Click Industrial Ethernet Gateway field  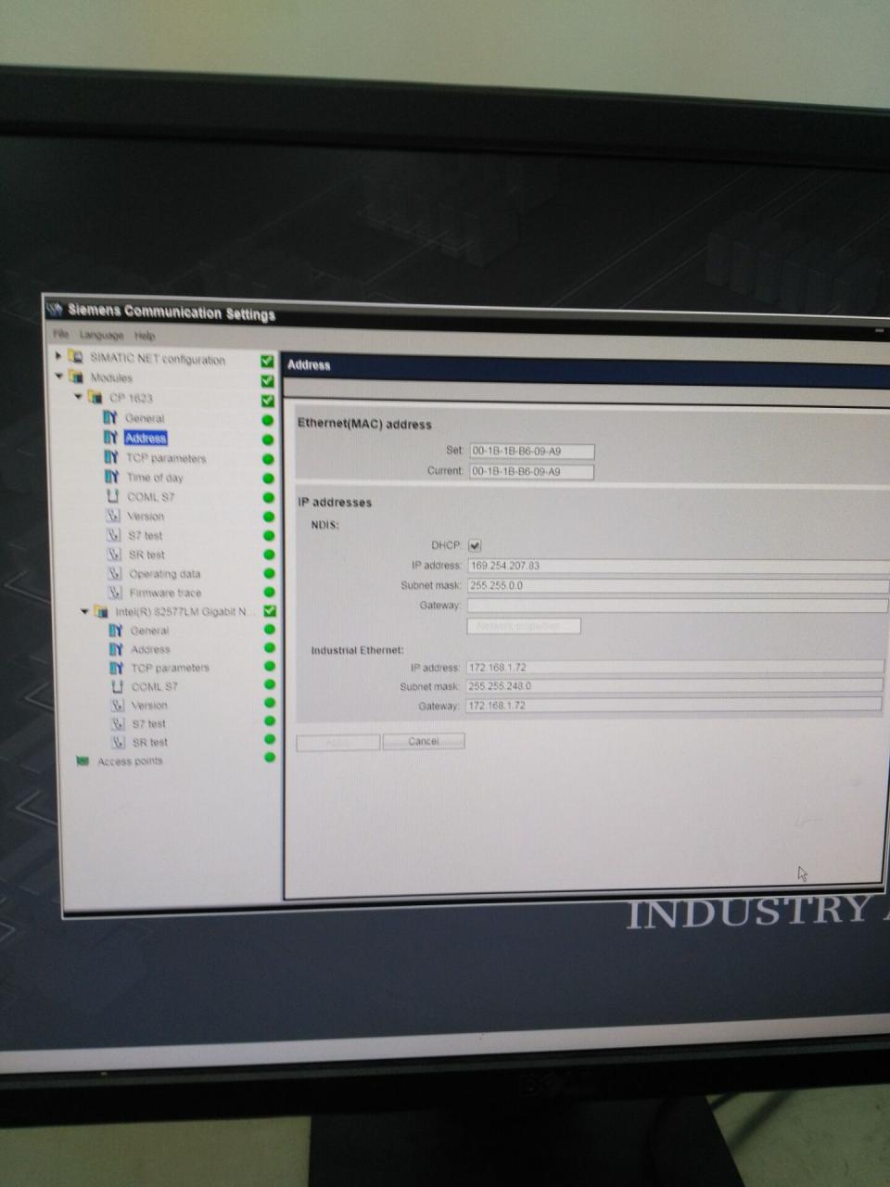click(674, 706)
